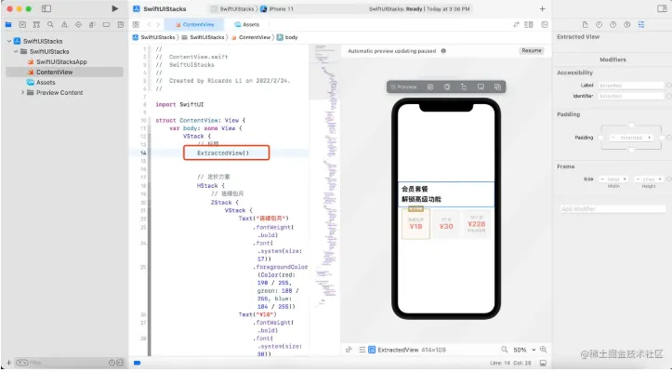The image size is (672, 372).
Task: Pin the preview
Action: click(349, 350)
